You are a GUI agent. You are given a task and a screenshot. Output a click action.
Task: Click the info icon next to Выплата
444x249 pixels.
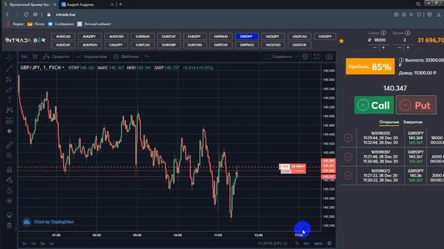[x=401, y=60]
